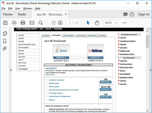The height and width of the screenshot is (113, 152).
Task: Open the attachments paperclip panel
Action: (x=5, y=48)
